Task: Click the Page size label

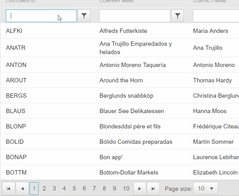Action: click(x=179, y=189)
